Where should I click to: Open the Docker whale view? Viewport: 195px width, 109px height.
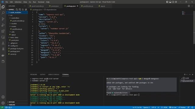pyautogui.click(x=3, y=55)
